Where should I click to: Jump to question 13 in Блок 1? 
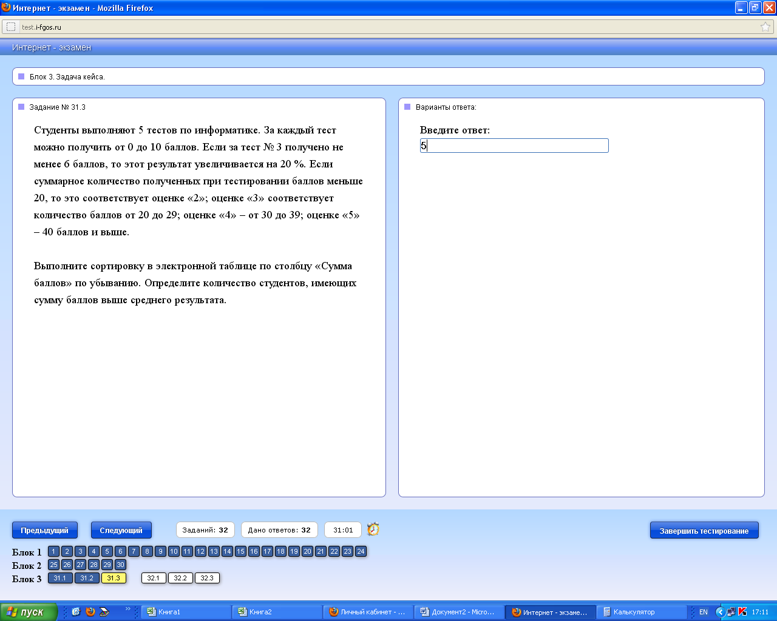pos(214,551)
